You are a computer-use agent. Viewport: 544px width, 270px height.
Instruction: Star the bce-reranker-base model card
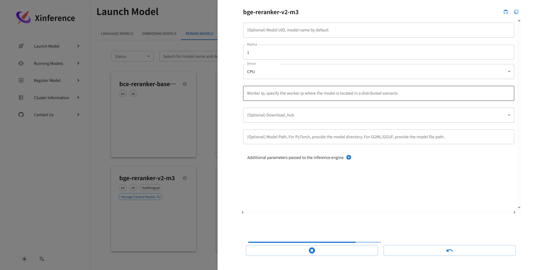click(185, 84)
